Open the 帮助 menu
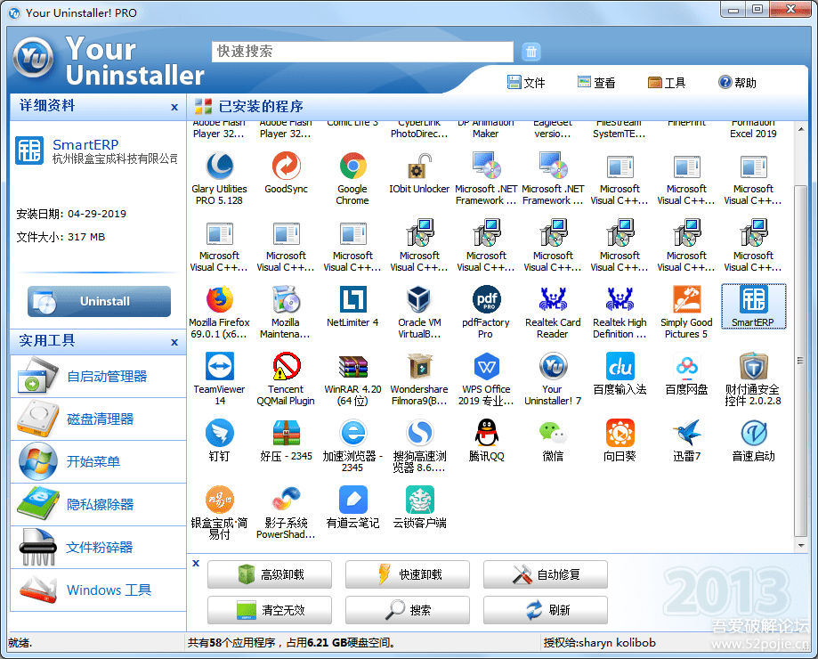The height and width of the screenshot is (659, 818). click(x=737, y=83)
